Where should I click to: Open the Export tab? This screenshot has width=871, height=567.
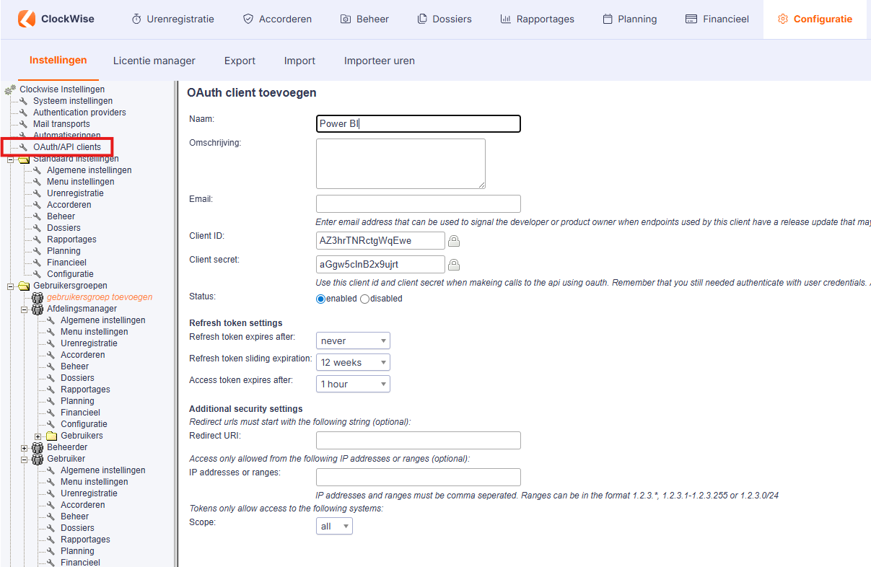pos(240,61)
